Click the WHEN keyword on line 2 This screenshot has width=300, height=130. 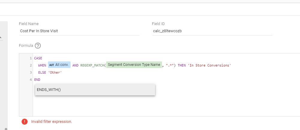[42, 65]
